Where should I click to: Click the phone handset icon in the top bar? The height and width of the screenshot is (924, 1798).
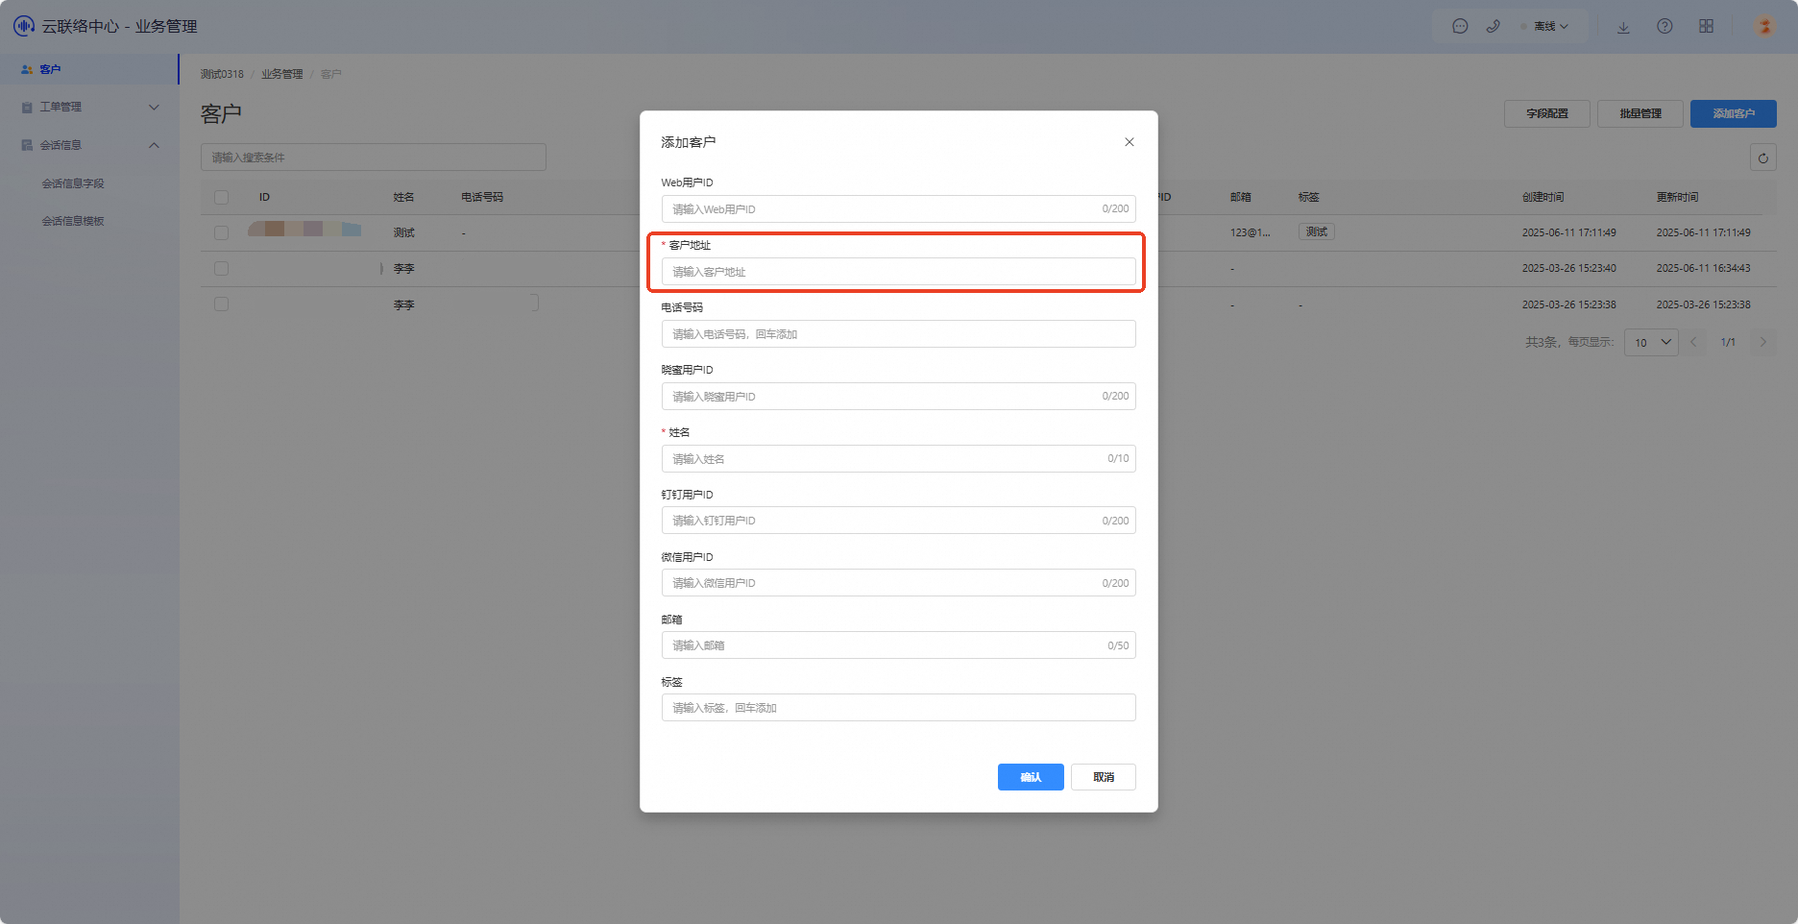tap(1493, 27)
